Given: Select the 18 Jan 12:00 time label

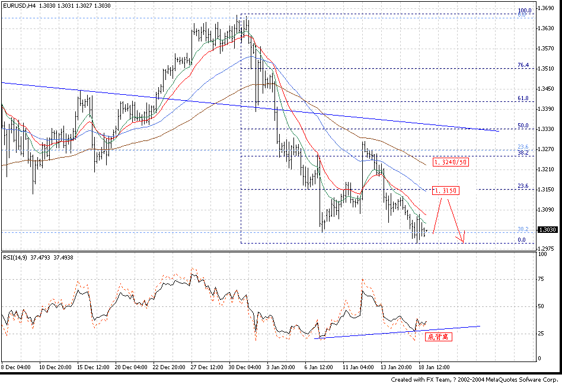Looking at the screenshot, I should point(434,367).
